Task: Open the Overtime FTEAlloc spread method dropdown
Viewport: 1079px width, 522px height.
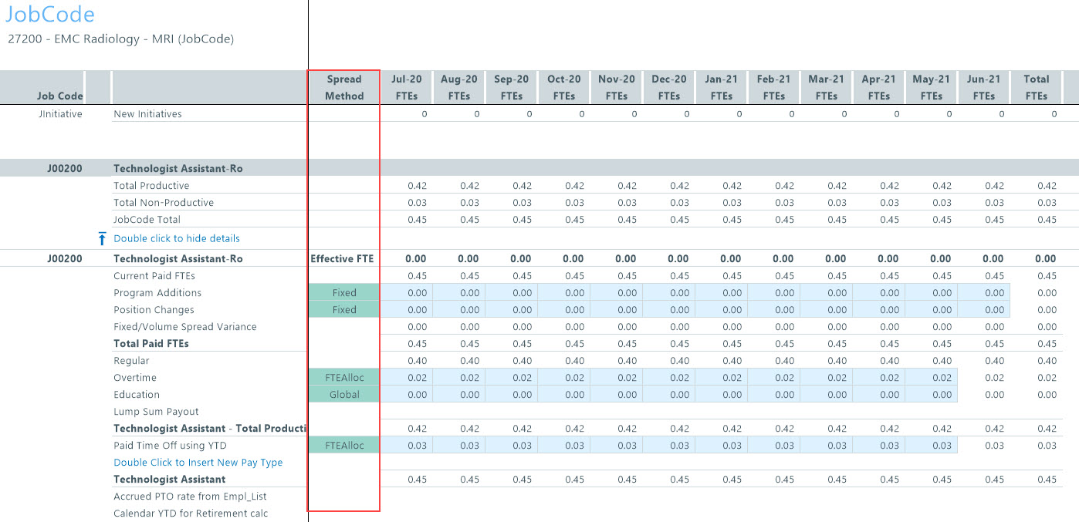Action: [x=344, y=378]
